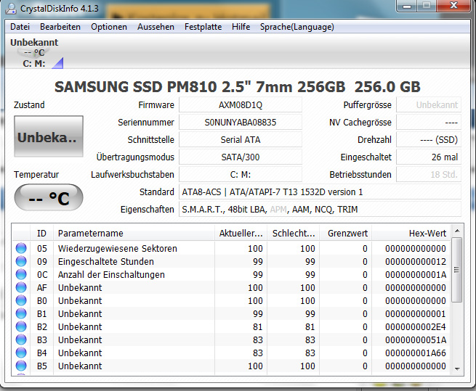Click the Grenzwert column header
The width and height of the screenshot is (476, 391).
coord(345,233)
